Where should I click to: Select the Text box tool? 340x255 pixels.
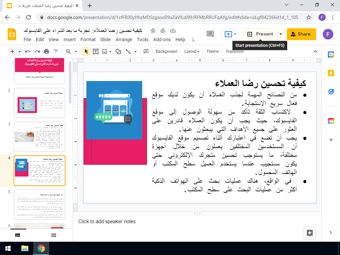(x=96, y=51)
